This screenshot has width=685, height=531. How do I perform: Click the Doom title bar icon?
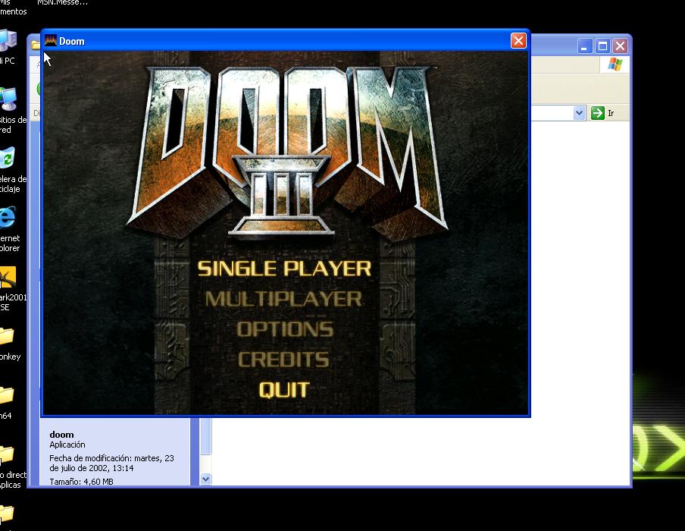[51, 41]
